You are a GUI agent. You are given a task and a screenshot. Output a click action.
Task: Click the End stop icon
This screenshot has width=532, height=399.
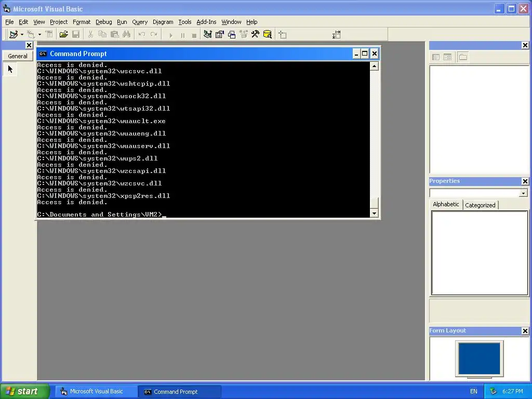point(194,35)
